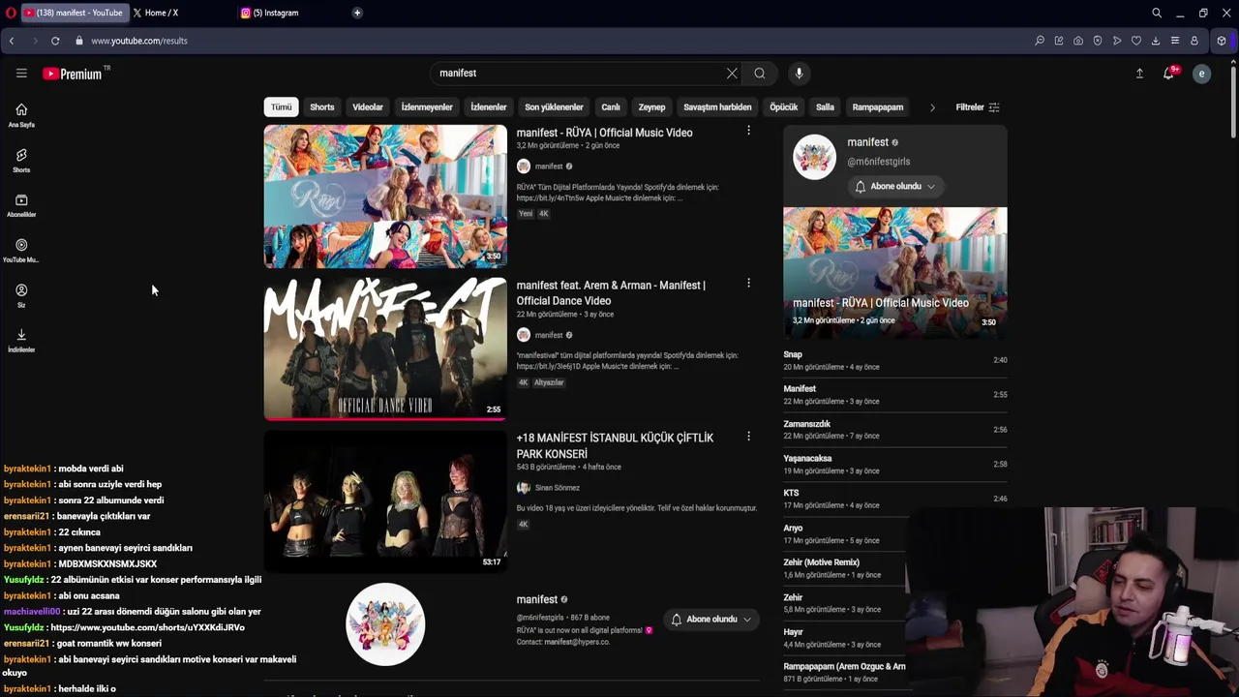The width and height of the screenshot is (1239, 697).
Task: Open the account avatar menu
Action: click(x=1201, y=74)
